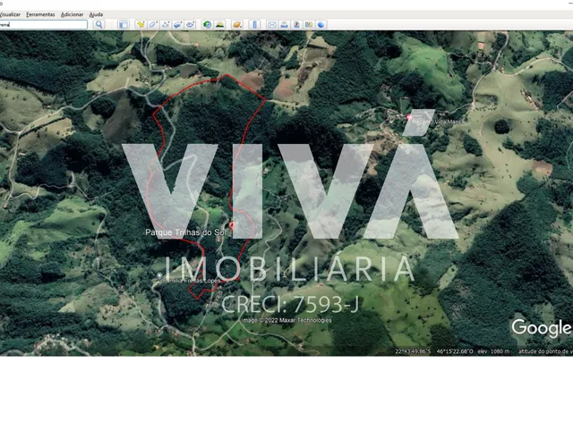
Task: Click the Print icon
Action: (284, 24)
